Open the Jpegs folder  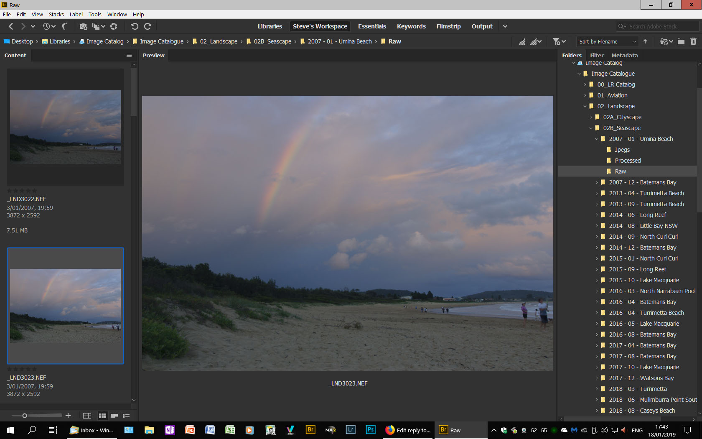coord(622,150)
